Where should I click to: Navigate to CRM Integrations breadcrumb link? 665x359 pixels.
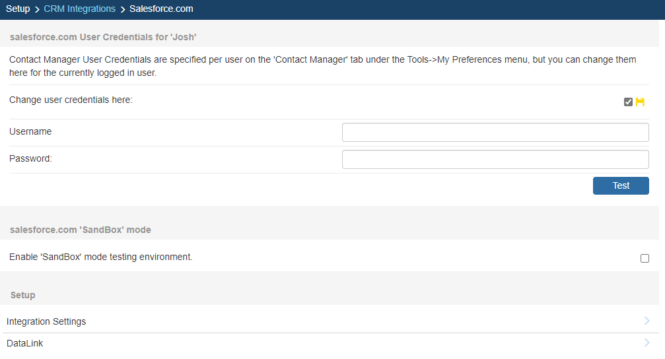79,9
